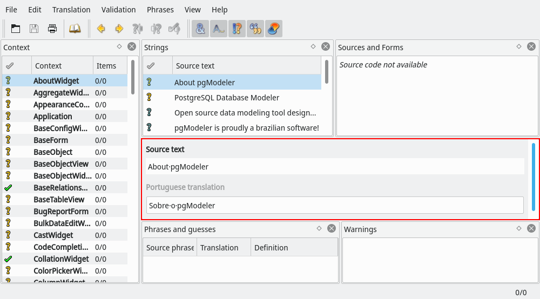Jump to next unfinished item icon
The image size is (540, 299).
click(x=156, y=29)
